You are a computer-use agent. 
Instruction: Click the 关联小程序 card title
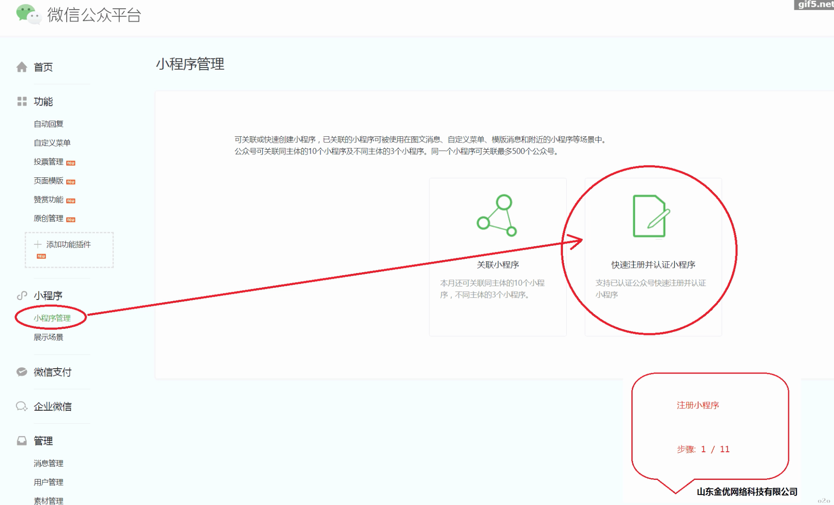point(498,265)
